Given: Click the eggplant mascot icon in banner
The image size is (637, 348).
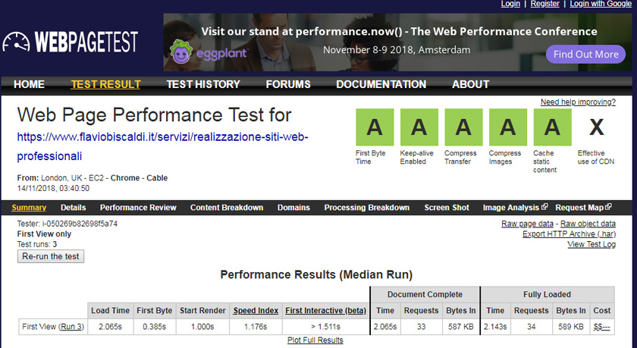Looking at the screenshot, I should pyautogui.click(x=180, y=52).
